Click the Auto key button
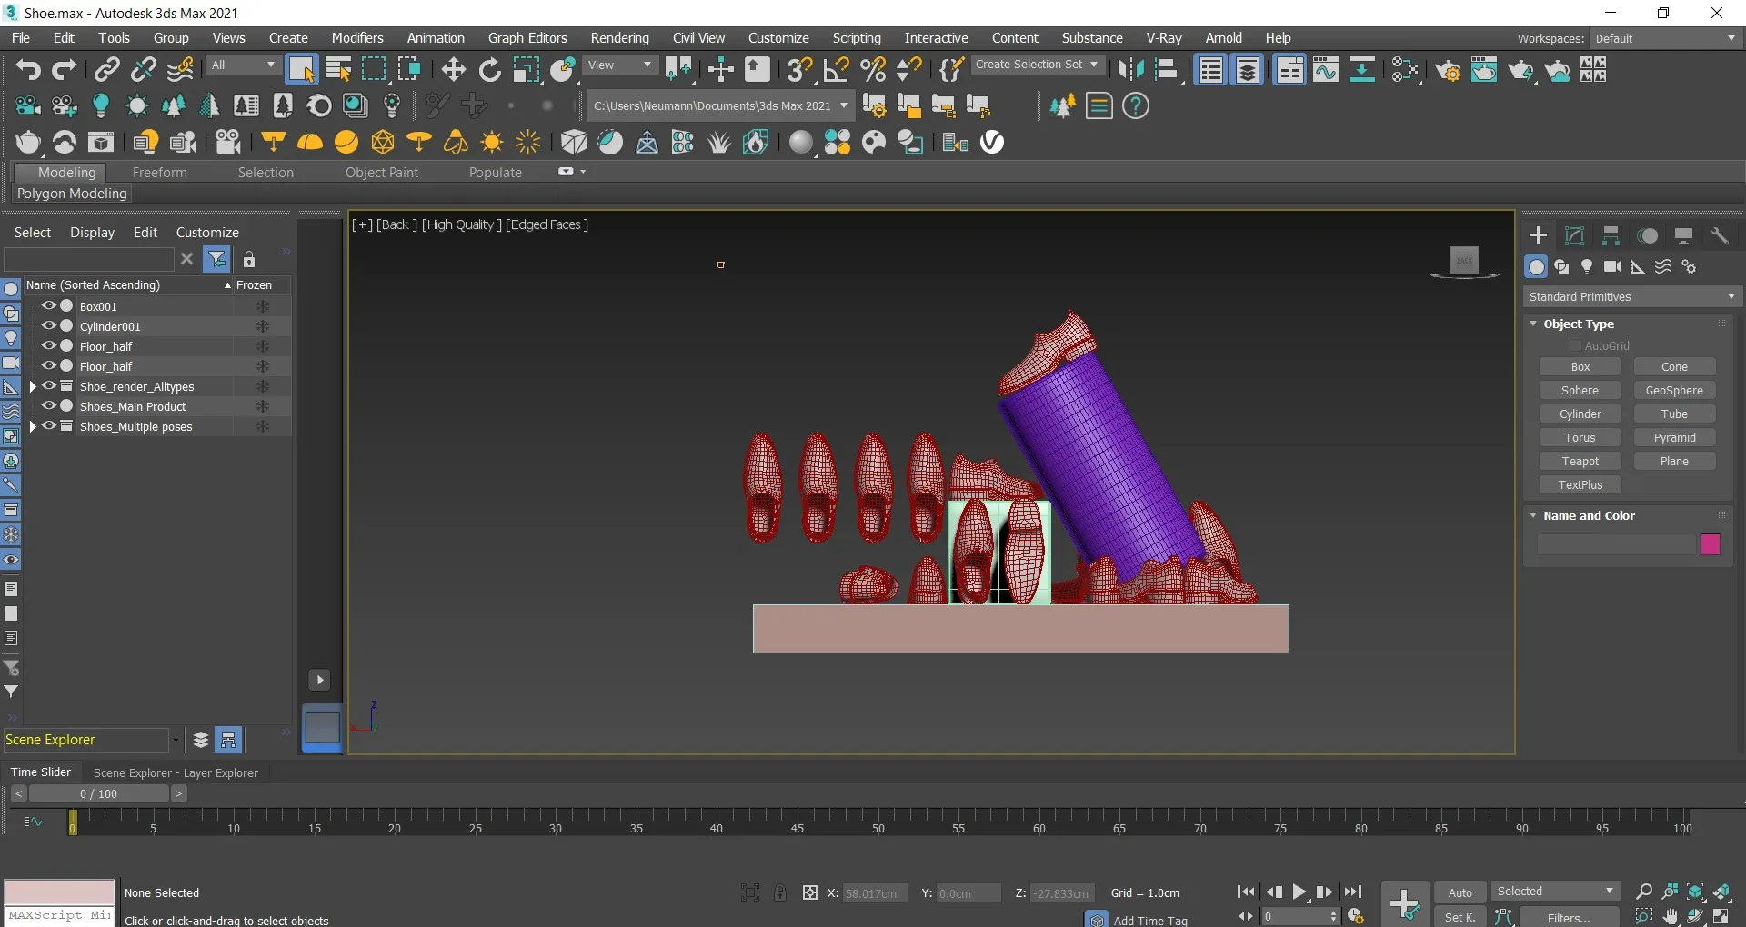1746x927 pixels. click(1460, 892)
